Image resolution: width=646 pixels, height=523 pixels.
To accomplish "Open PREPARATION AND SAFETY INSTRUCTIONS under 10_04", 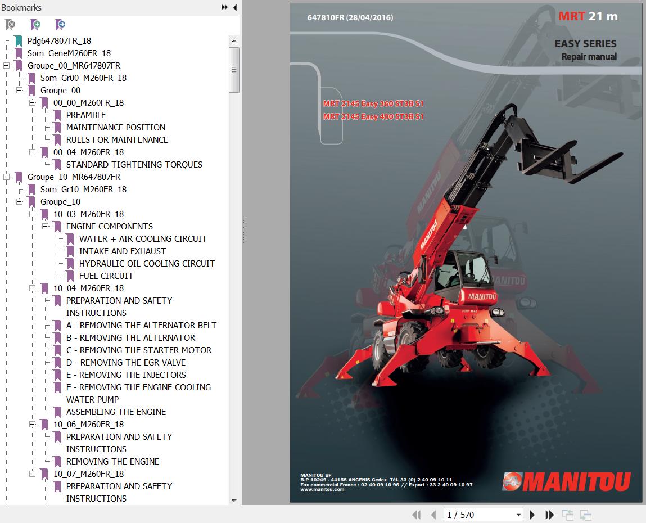I will tap(119, 306).
